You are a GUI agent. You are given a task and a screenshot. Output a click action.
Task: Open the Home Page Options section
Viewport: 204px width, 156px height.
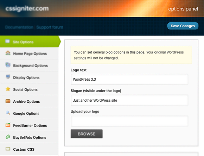[29, 53]
